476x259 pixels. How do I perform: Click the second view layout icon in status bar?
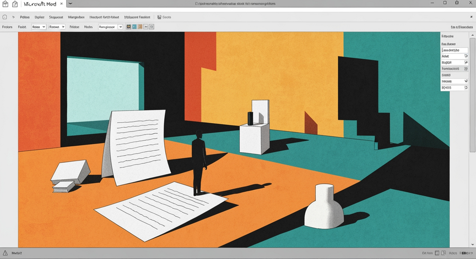click(443, 253)
